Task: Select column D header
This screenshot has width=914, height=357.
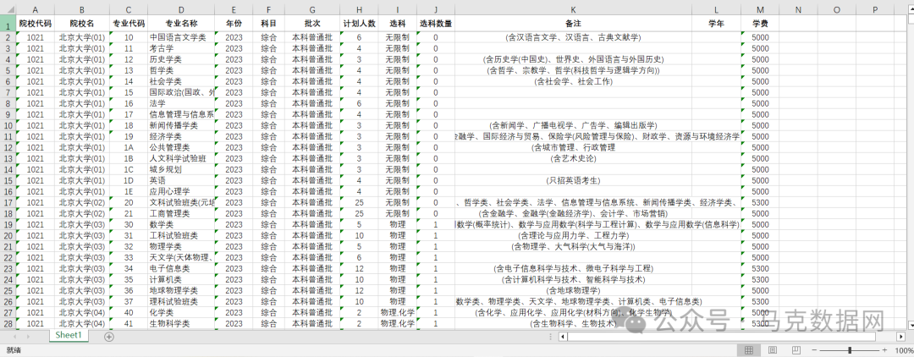Action: click(181, 10)
